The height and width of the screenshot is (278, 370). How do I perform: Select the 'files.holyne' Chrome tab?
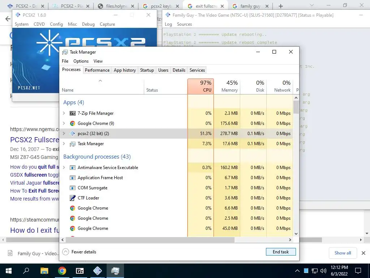tap(116, 6)
